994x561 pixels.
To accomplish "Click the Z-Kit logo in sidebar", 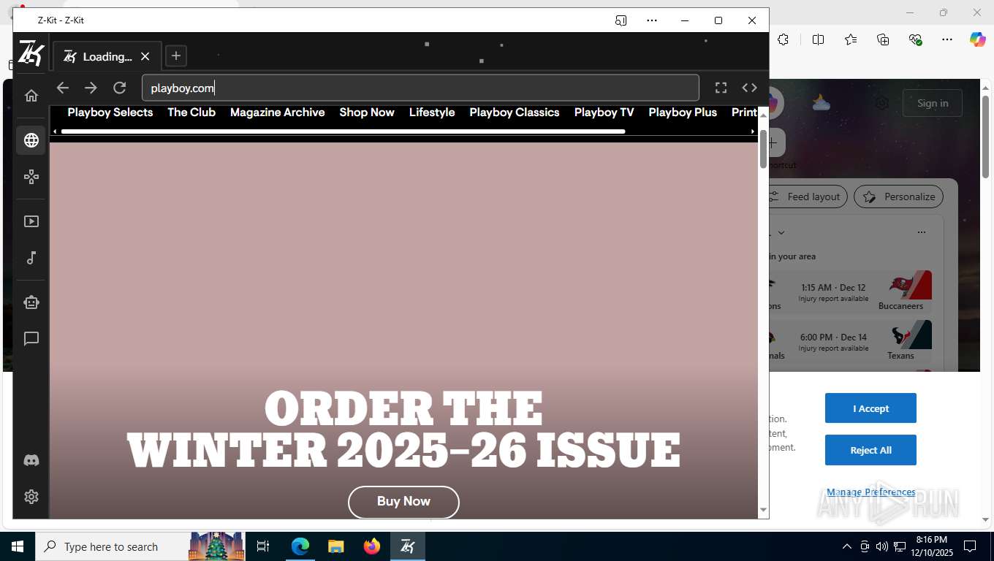I will (31, 53).
